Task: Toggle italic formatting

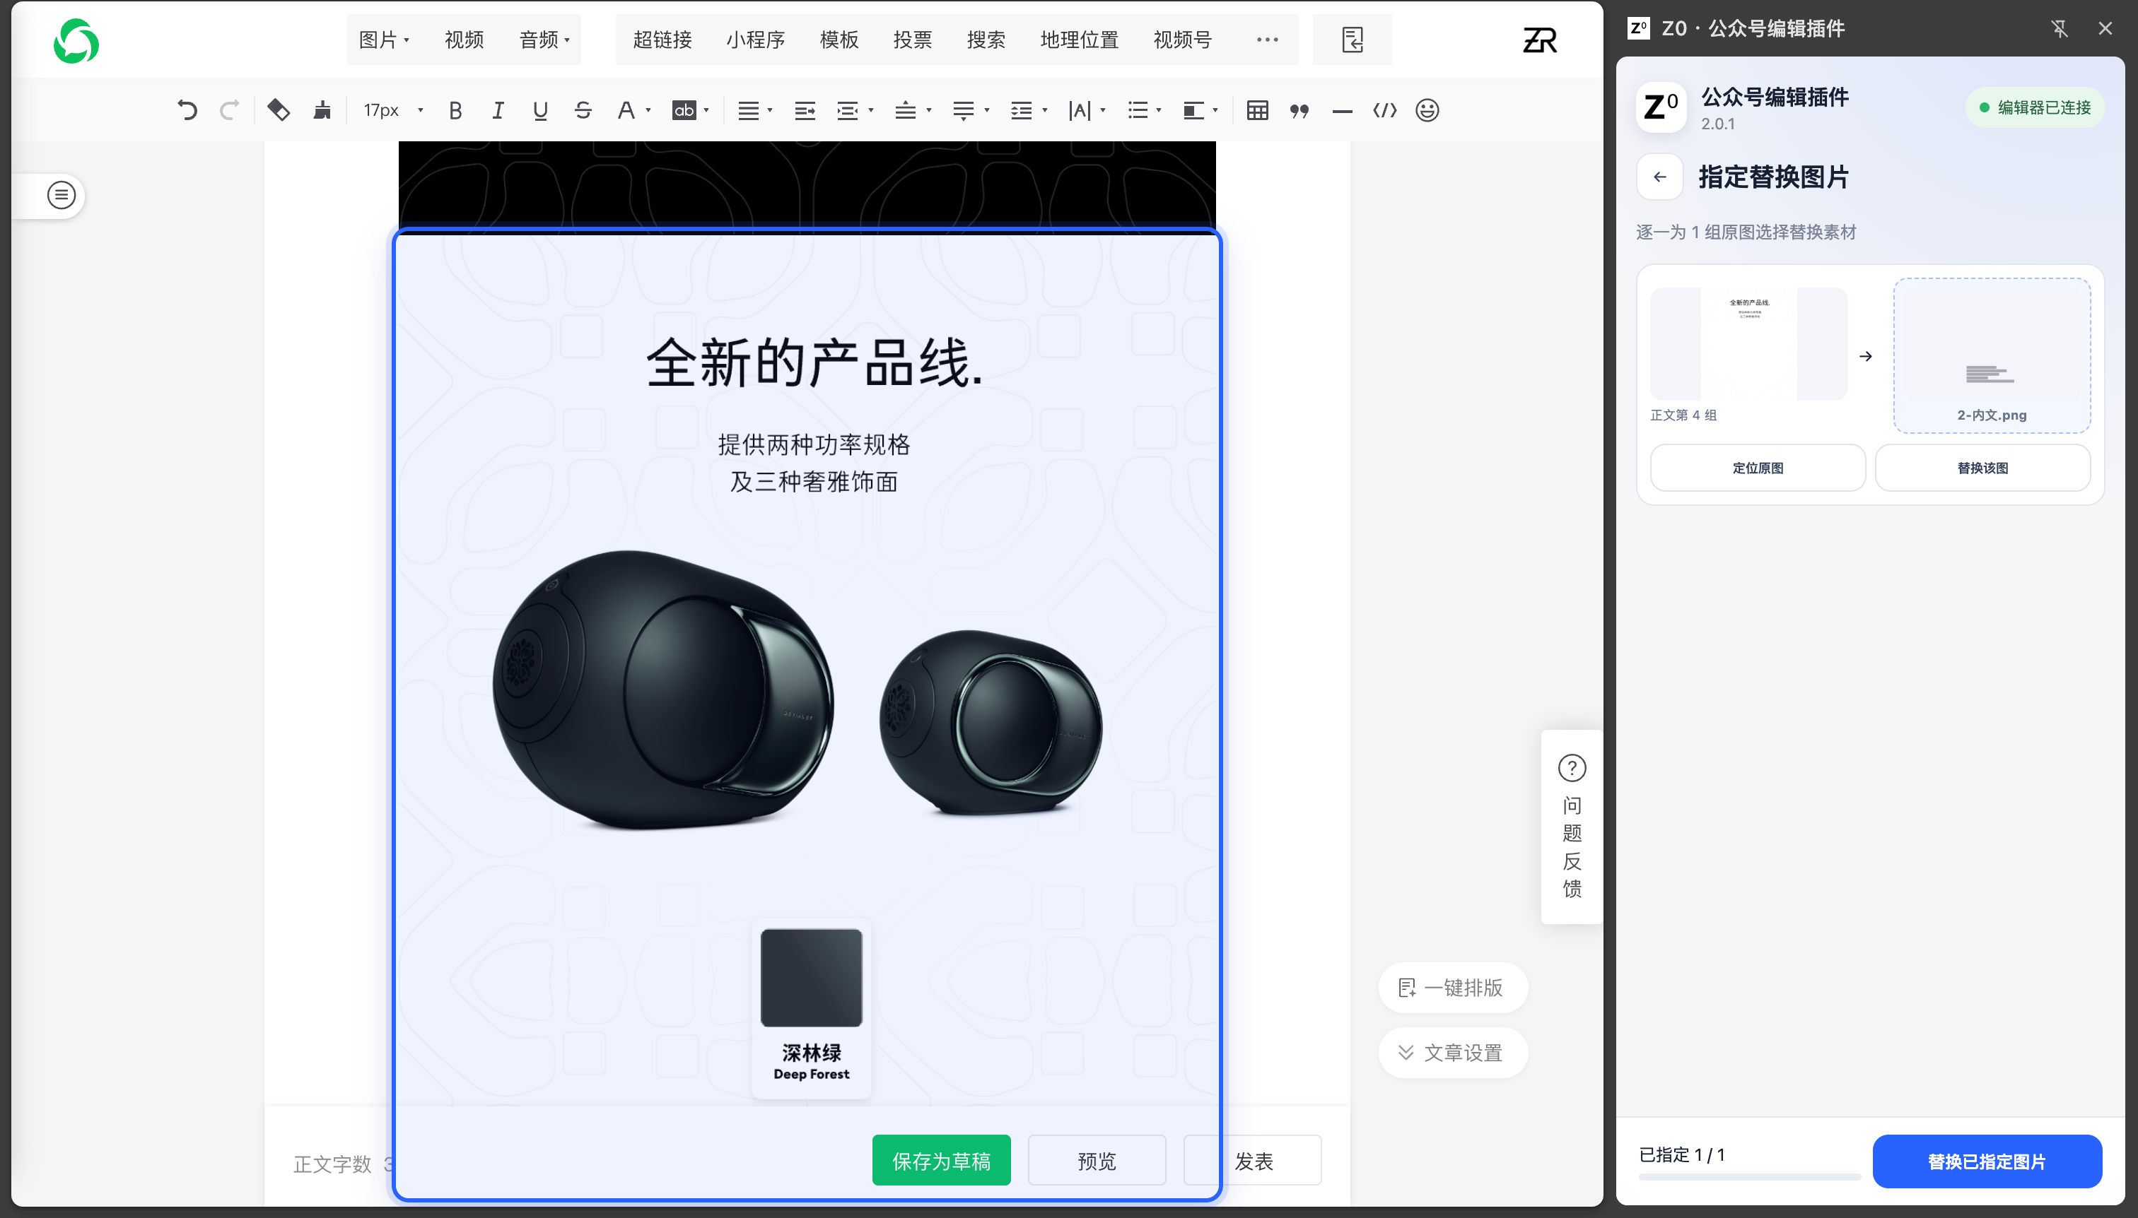Action: tap(498, 110)
